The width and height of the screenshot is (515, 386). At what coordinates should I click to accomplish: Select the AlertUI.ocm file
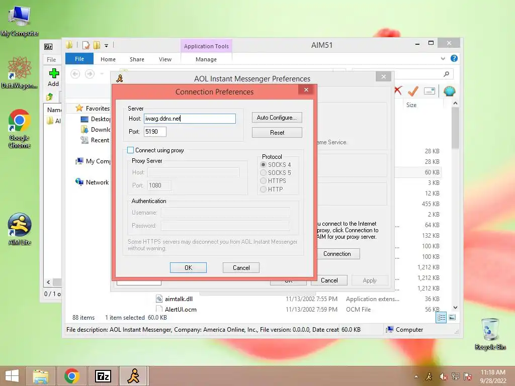tap(181, 310)
